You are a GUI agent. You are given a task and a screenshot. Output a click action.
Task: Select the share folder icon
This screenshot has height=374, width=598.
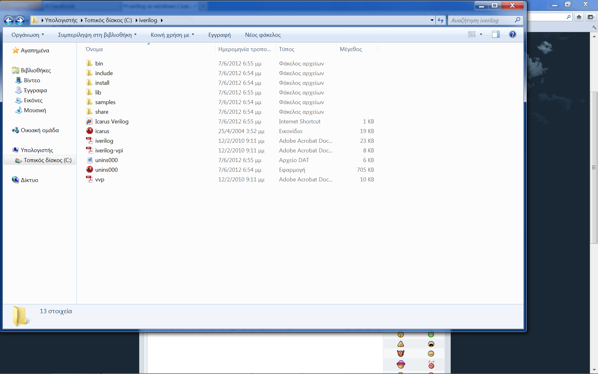89,112
